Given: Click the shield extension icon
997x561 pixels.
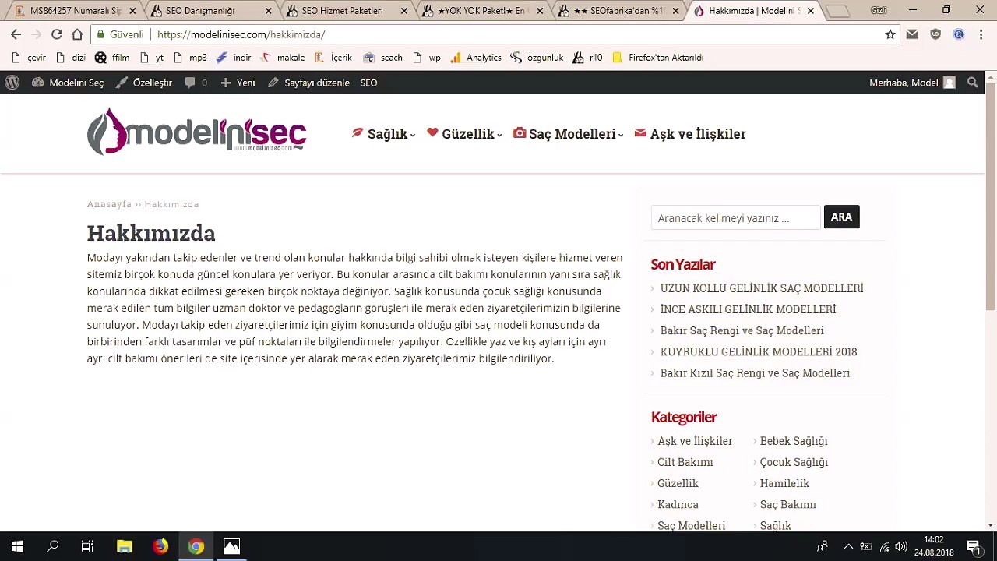Looking at the screenshot, I should pyautogui.click(x=935, y=34).
